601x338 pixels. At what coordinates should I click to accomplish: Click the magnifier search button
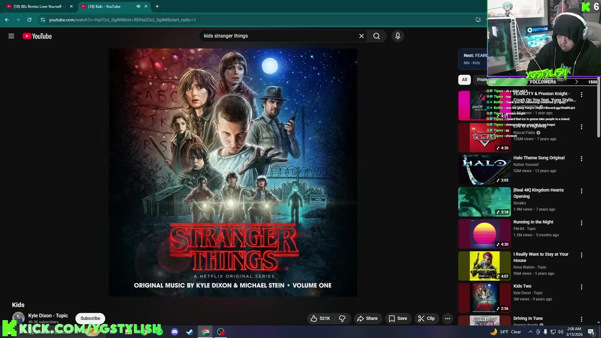pos(377,36)
